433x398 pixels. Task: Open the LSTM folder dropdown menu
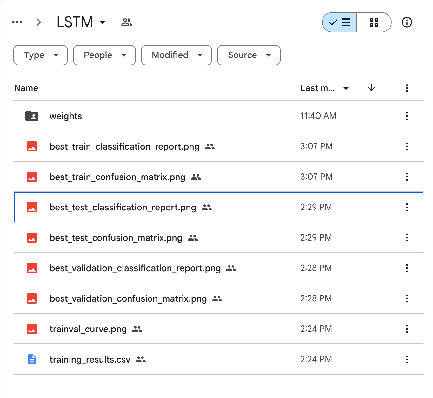pyautogui.click(x=103, y=22)
